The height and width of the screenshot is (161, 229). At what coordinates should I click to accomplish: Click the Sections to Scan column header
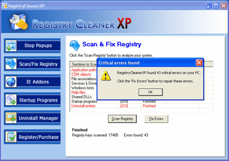(x=84, y=64)
